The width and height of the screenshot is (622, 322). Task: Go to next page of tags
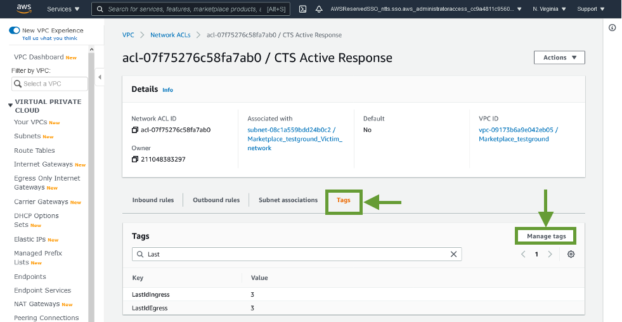(x=550, y=254)
